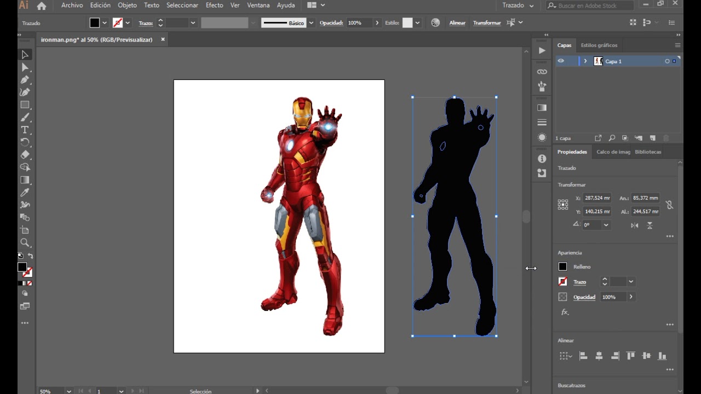Open the fx effects menu

click(565, 312)
